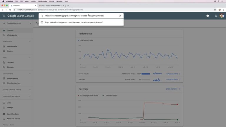Click the Overview icon in sidebar

tap(4, 30)
